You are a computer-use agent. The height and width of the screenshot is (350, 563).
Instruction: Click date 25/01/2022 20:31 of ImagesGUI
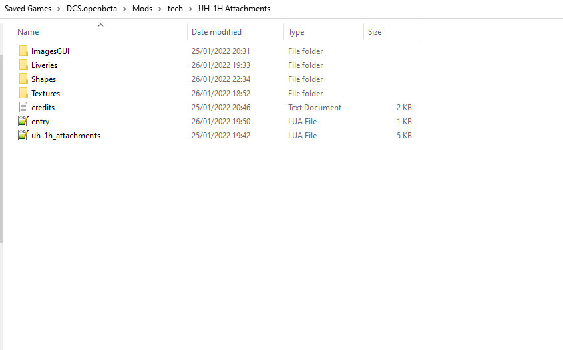(x=221, y=51)
